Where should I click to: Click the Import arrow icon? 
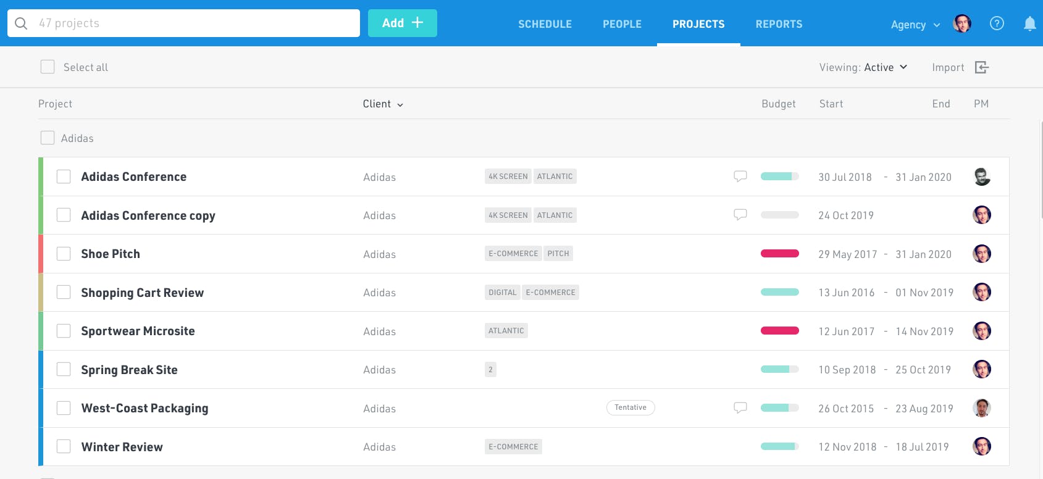(981, 67)
